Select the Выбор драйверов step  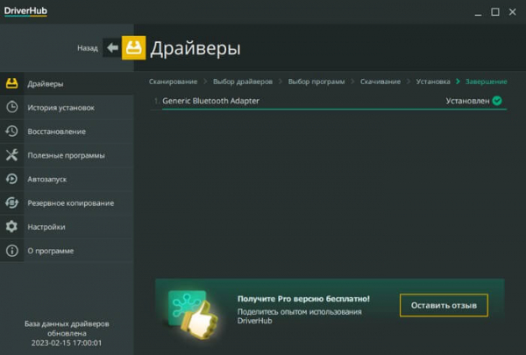[x=243, y=82]
